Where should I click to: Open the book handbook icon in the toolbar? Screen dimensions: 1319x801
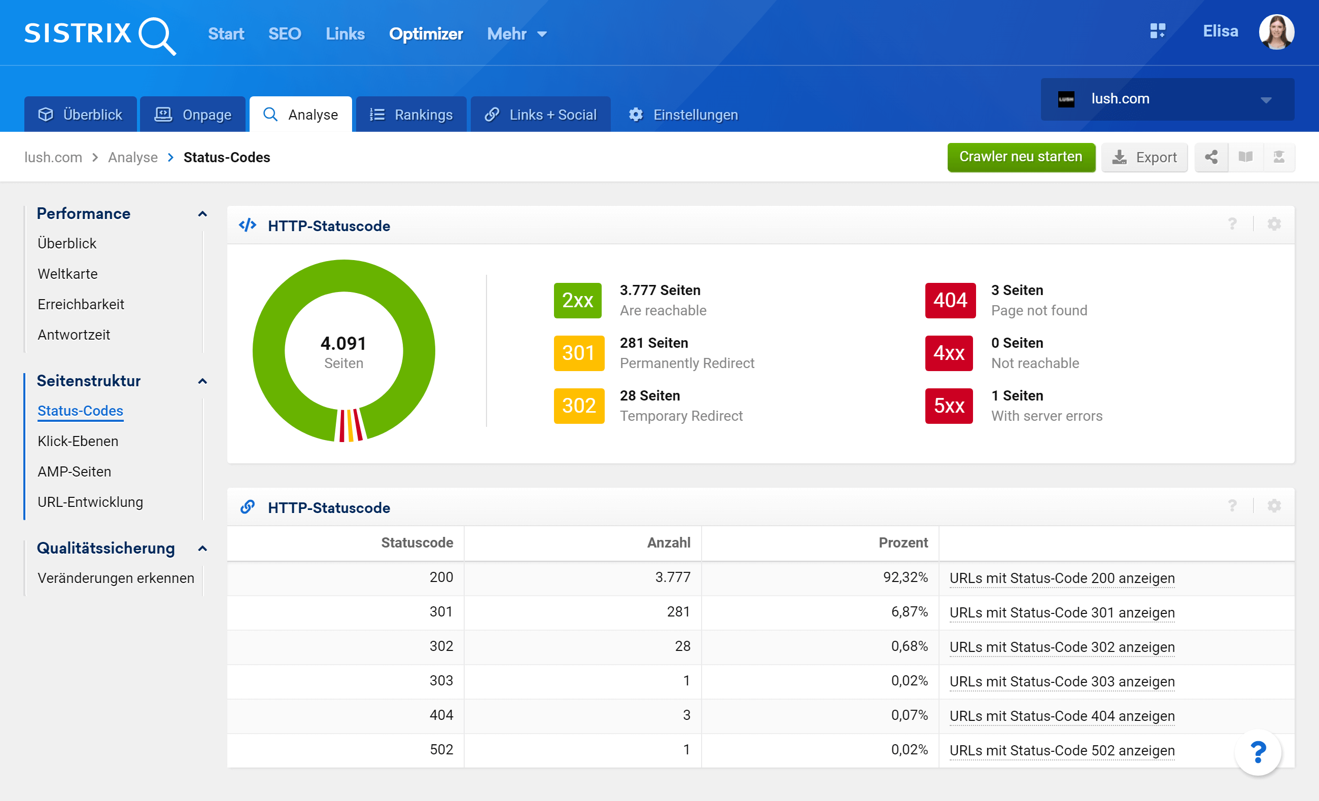[1245, 157]
